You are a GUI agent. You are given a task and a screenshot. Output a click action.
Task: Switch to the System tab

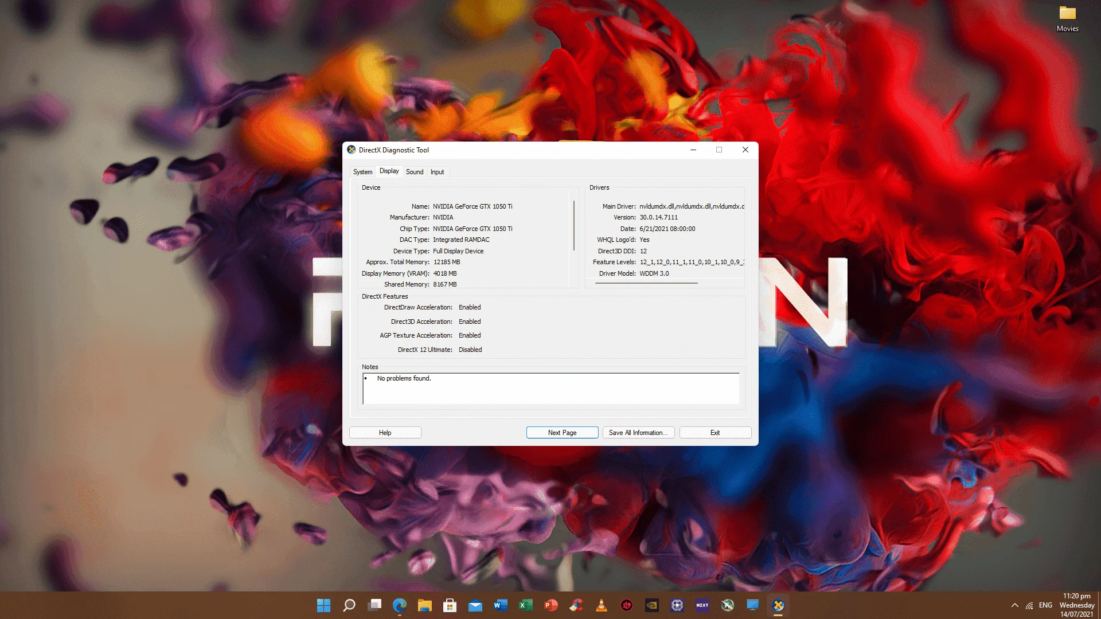362,172
